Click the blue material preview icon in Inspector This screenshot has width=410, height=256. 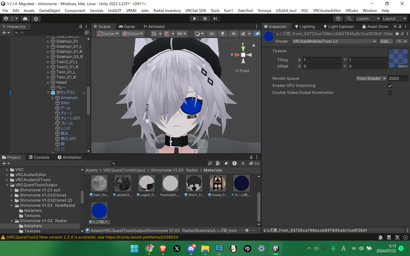click(x=269, y=37)
